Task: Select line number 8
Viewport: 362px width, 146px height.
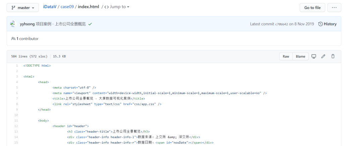Action: (17, 104)
